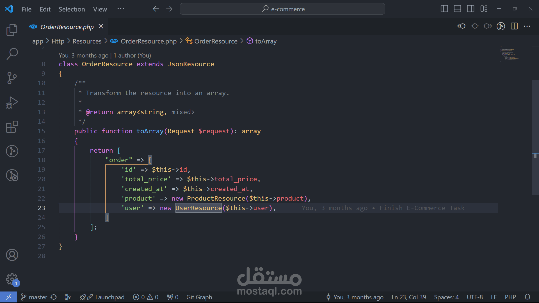Toggle the secondary side bar layout button
Screen dimensions: 539x303
point(471,9)
